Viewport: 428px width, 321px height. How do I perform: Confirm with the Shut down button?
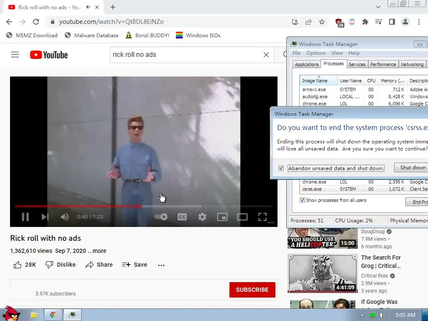(x=413, y=168)
